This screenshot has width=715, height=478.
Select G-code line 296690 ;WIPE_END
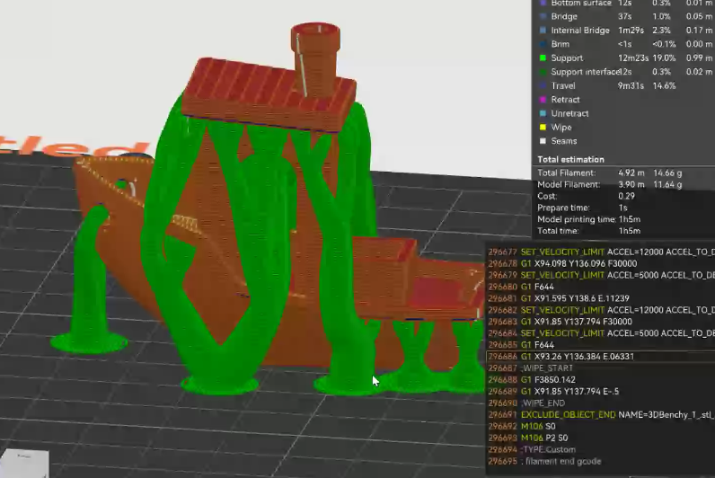(x=601, y=403)
